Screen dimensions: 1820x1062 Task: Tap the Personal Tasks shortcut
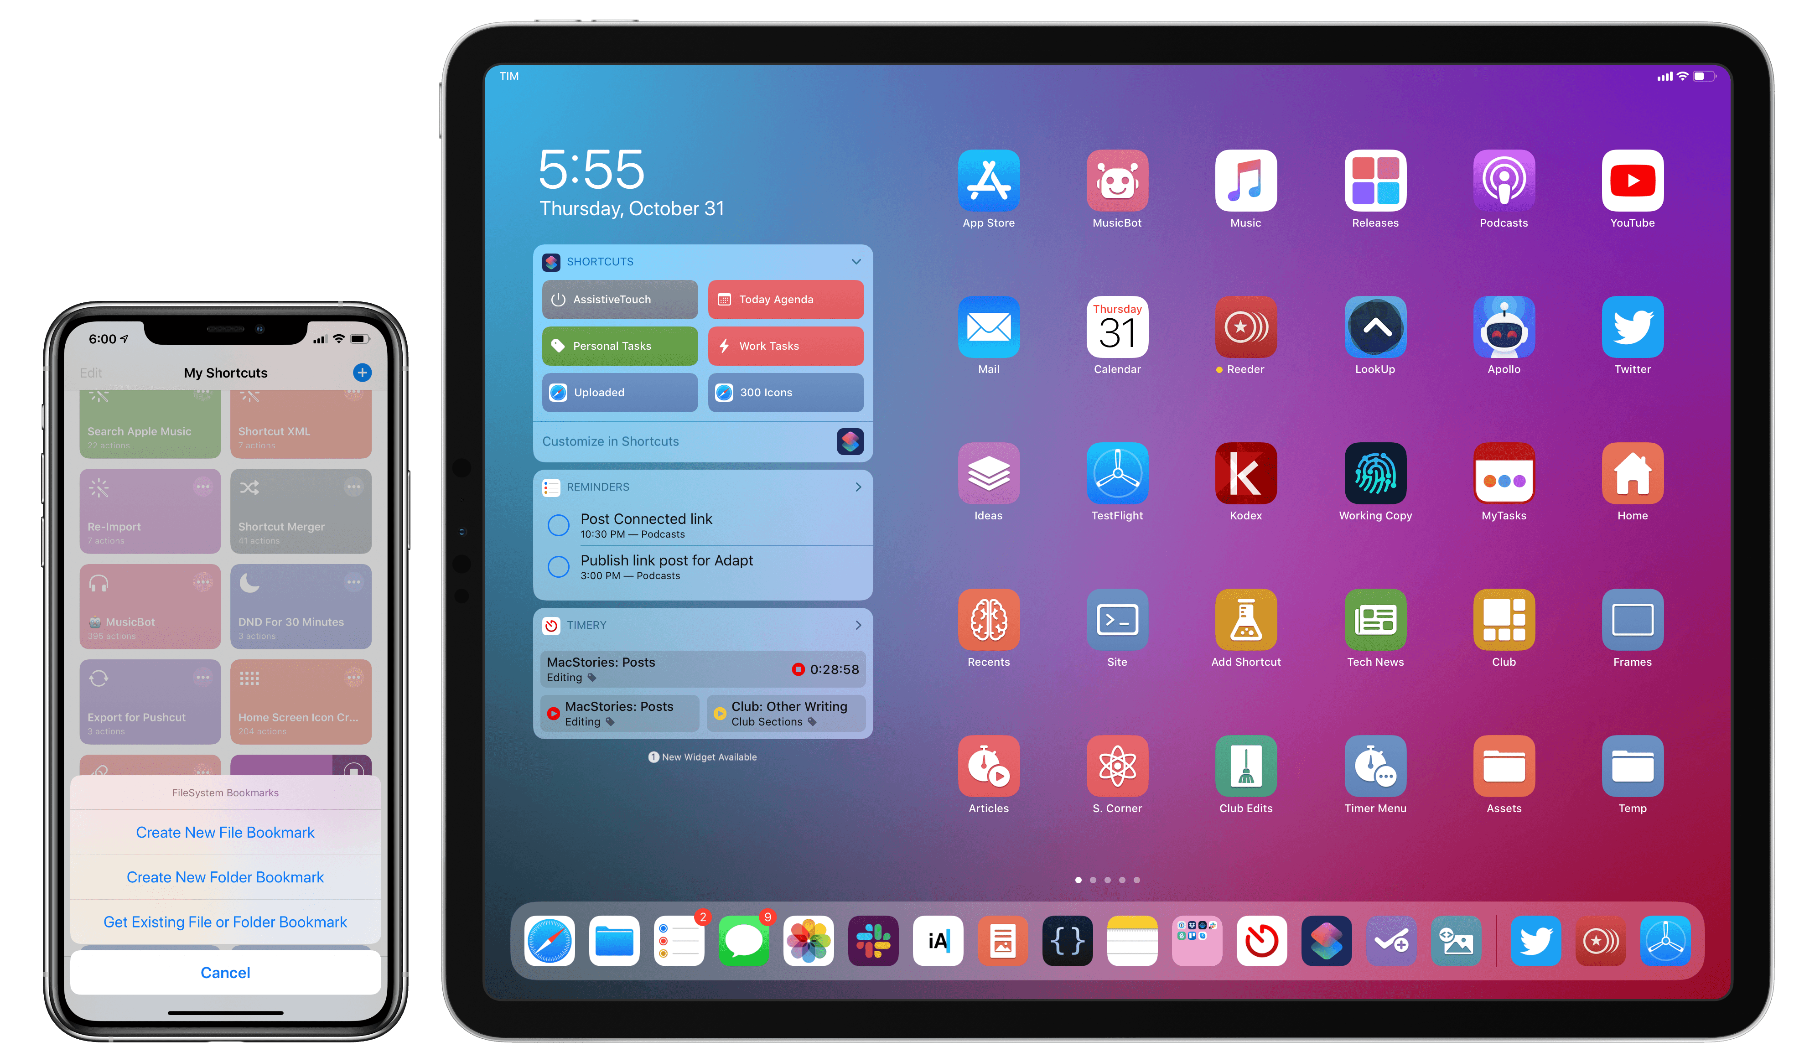pos(619,347)
